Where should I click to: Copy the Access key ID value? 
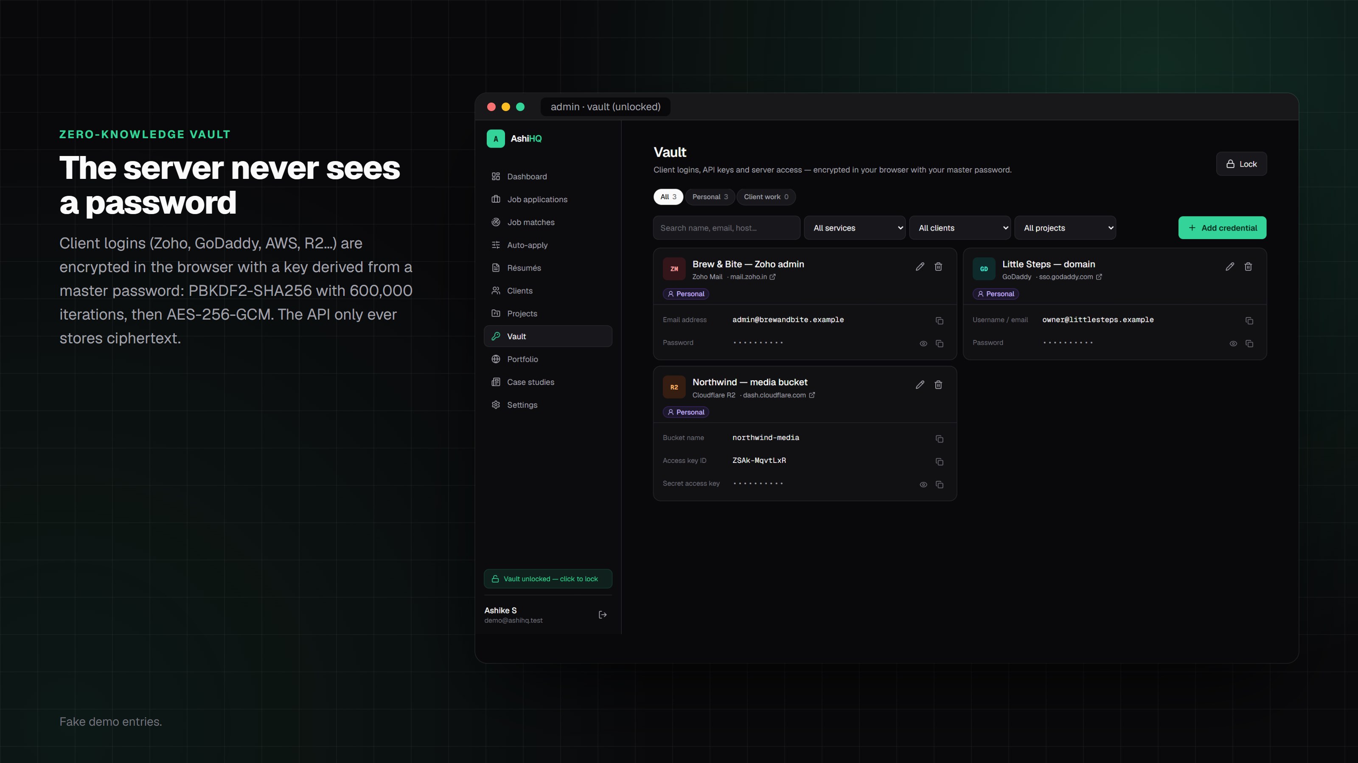[939, 462]
